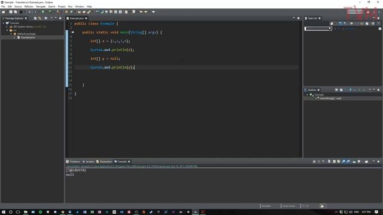Close the Console view
The width and height of the screenshot is (383, 215).
coord(129,162)
